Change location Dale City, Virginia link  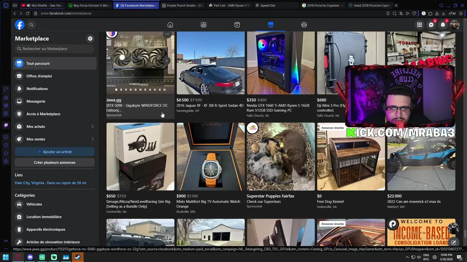[50, 183]
